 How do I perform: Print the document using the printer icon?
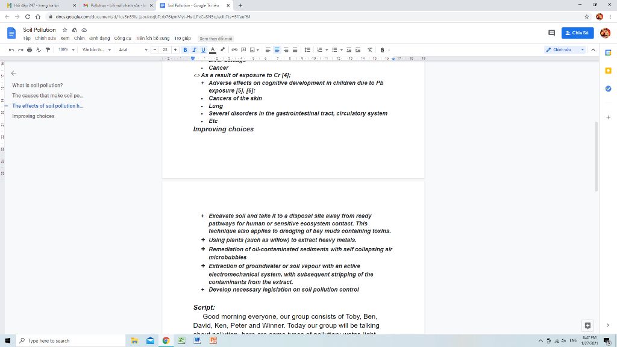point(30,50)
